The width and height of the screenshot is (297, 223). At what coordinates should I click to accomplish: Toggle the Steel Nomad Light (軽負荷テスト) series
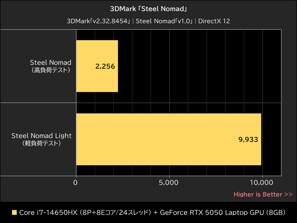(x=41, y=140)
